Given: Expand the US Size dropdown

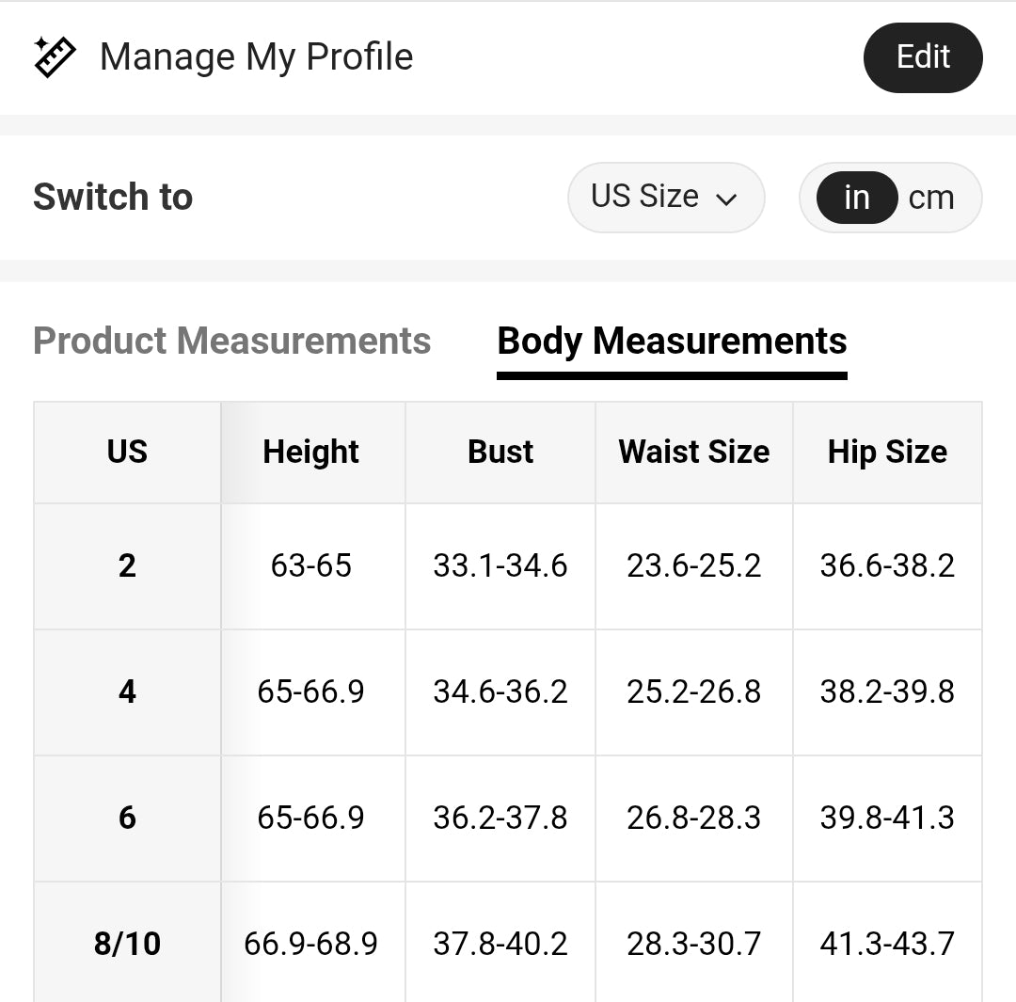Looking at the screenshot, I should 666,197.
